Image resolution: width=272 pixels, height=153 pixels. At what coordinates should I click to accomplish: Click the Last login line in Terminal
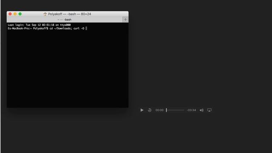[x=39, y=25]
